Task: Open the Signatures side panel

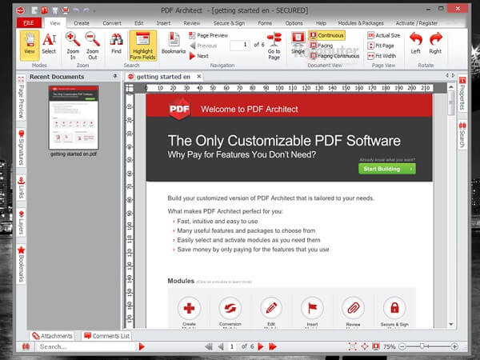Action: (x=21, y=147)
